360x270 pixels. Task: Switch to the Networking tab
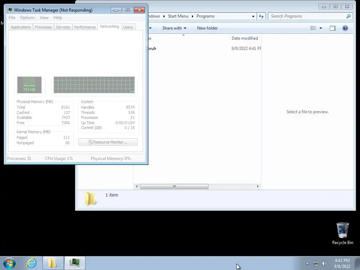point(109,26)
